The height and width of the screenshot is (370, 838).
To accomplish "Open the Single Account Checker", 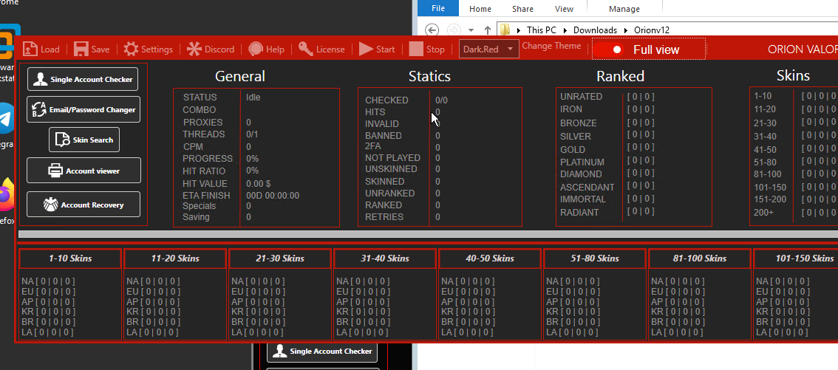I will pos(82,79).
